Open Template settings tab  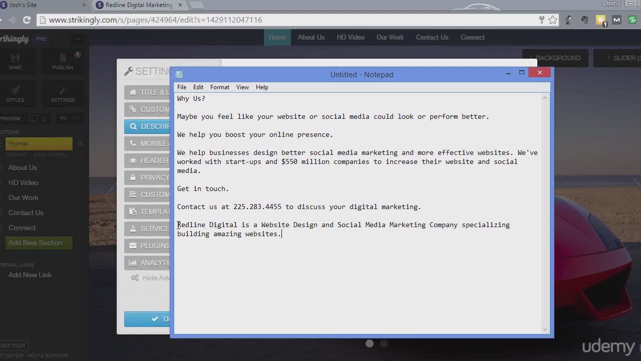tap(147, 212)
